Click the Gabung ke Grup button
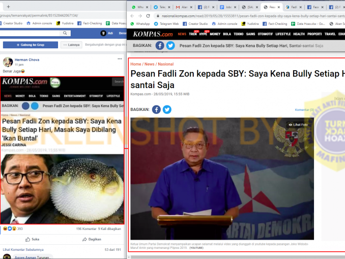This screenshot has height=259, width=345. click(31, 45)
